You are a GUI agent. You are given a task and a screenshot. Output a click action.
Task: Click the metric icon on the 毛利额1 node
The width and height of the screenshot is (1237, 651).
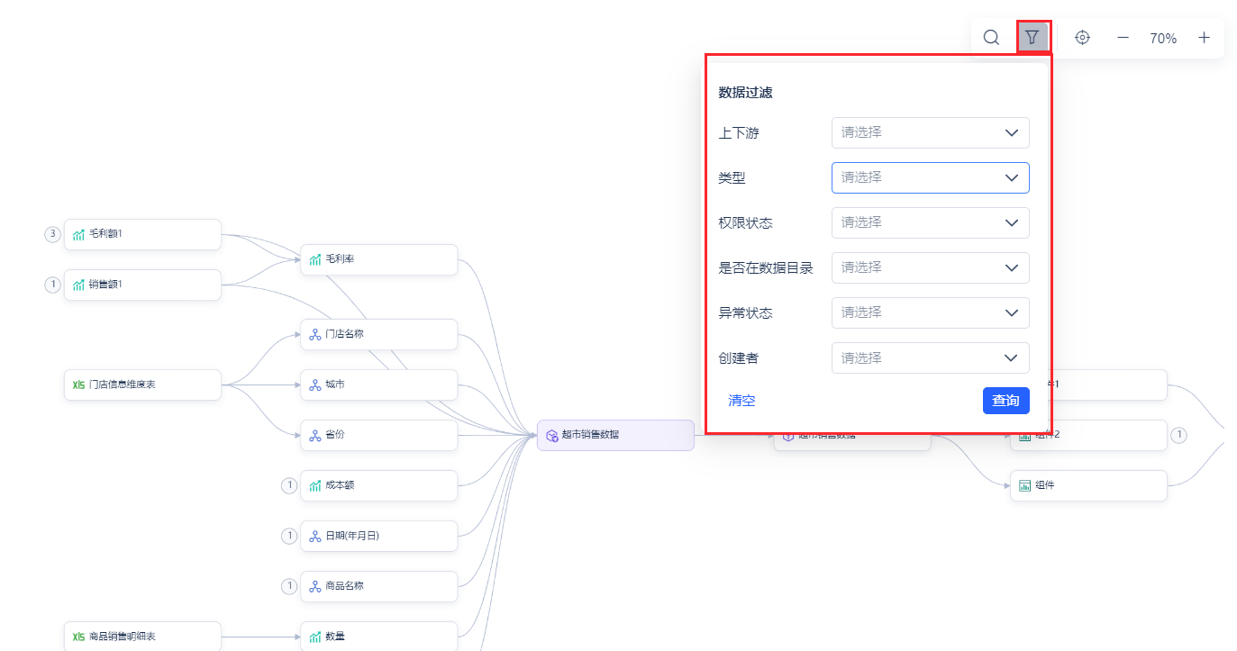pyautogui.click(x=78, y=234)
